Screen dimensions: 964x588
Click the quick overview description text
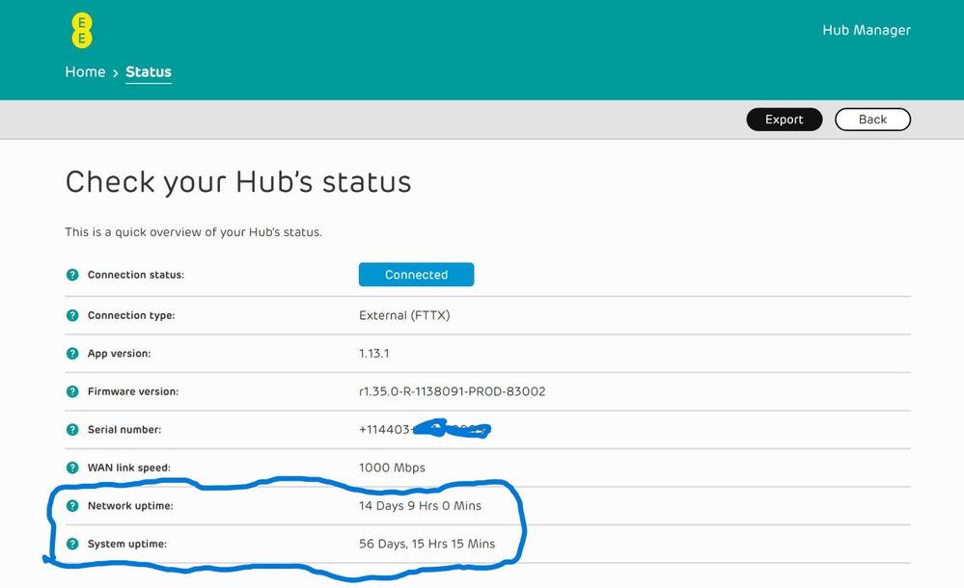click(194, 232)
